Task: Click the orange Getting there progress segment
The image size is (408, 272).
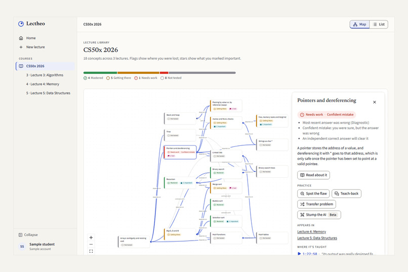Action: 138,72
